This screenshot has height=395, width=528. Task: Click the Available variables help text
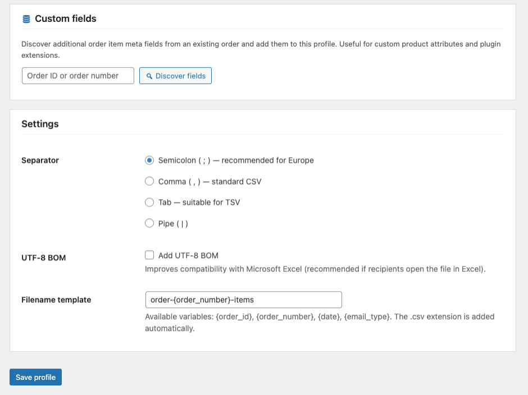click(319, 322)
